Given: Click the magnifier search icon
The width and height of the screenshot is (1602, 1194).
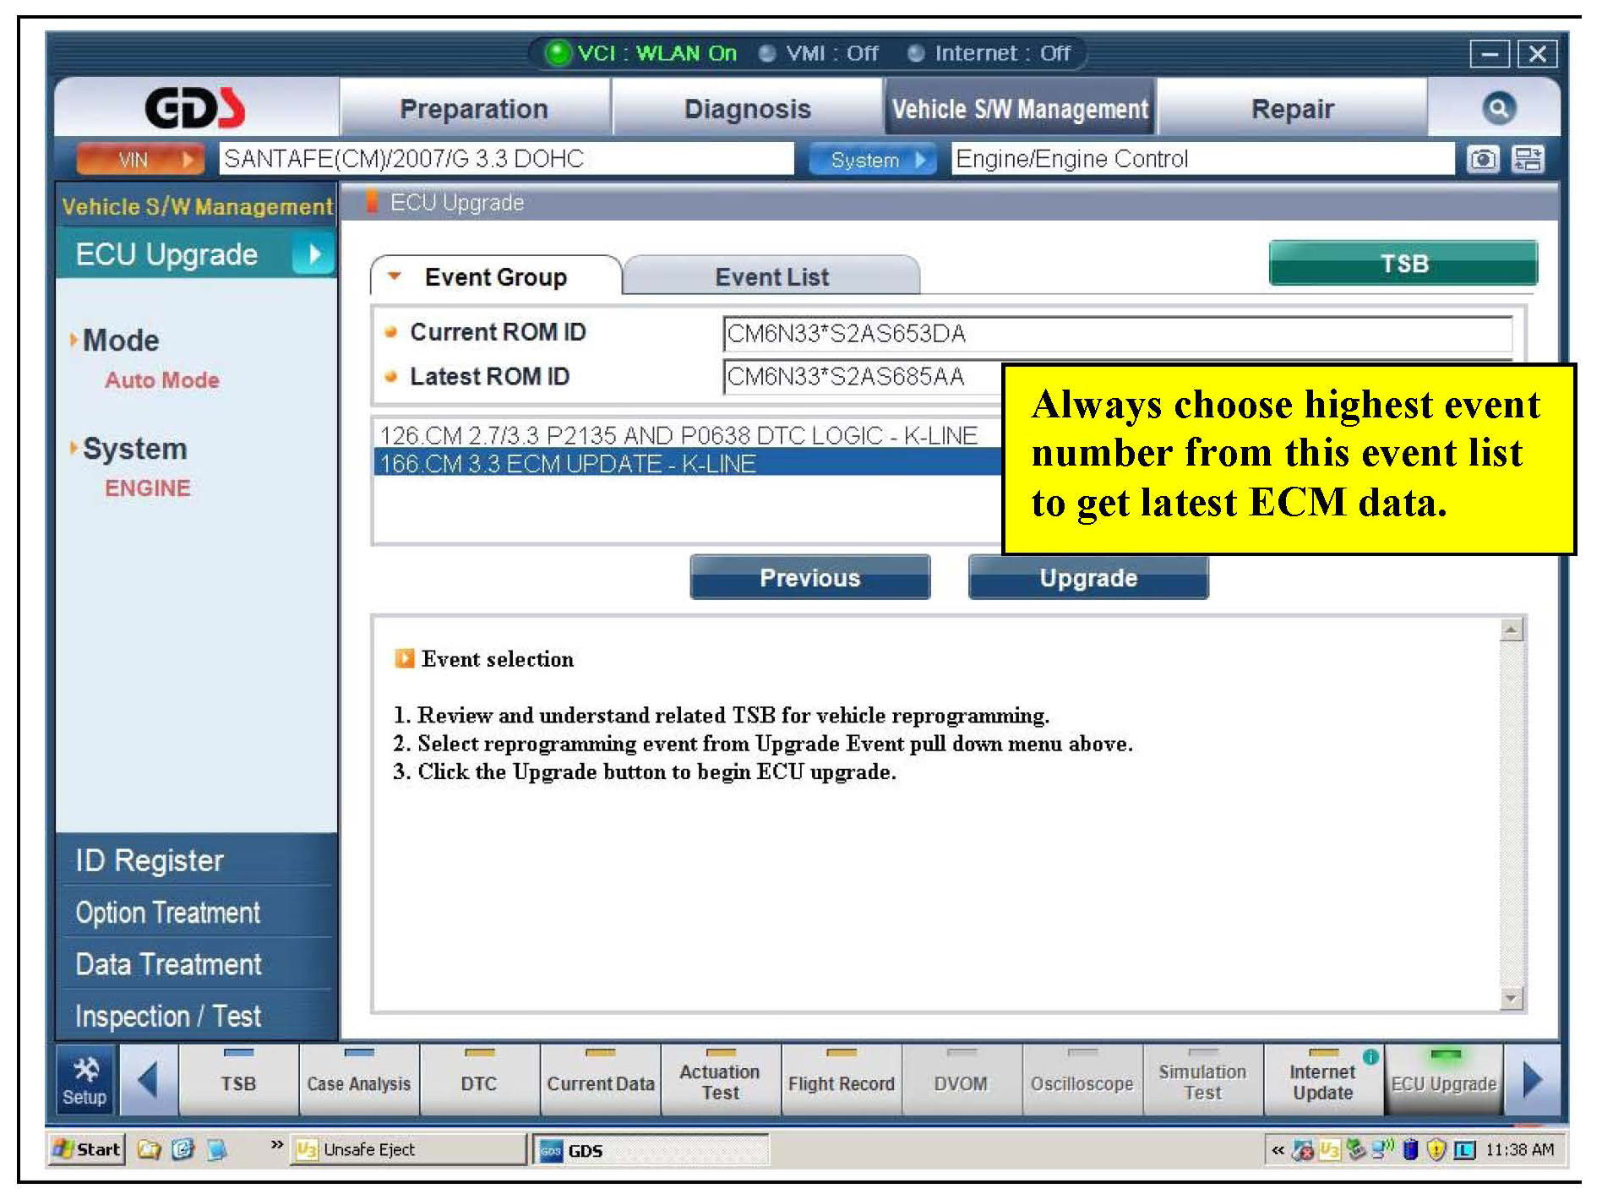Looking at the screenshot, I should tap(1498, 108).
